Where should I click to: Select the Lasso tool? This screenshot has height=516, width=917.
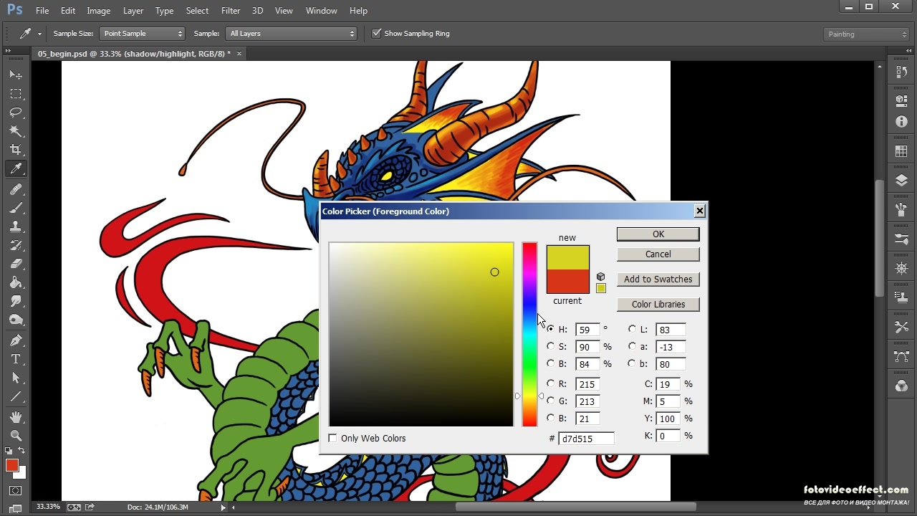pyautogui.click(x=16, y=113)
